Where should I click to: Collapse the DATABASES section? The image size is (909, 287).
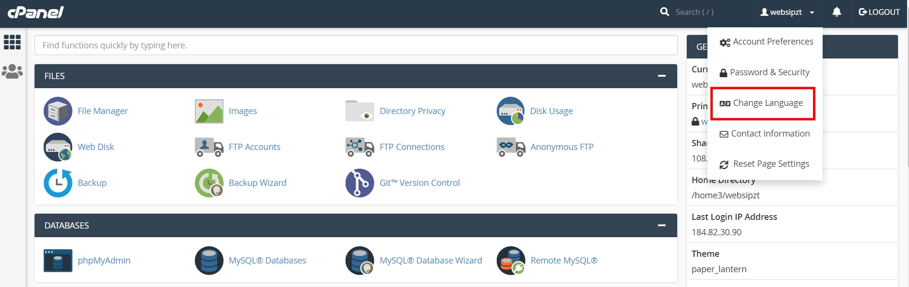coord(662,226)
